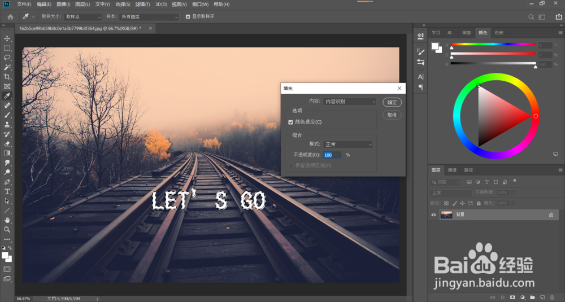
Task: Open the layer blend mode dropdown (正常)
Action: click(x=450, y=193)
